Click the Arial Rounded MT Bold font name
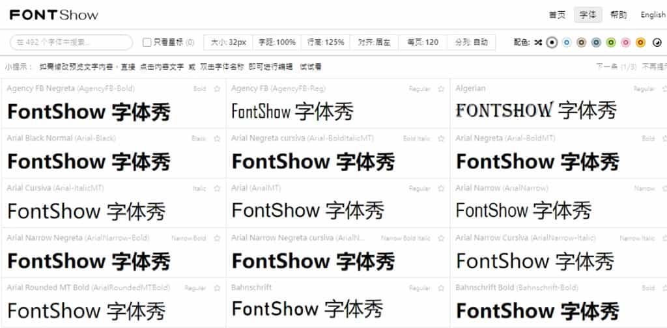The width and height of the screenshot is (667, 328). click(88, 288)
